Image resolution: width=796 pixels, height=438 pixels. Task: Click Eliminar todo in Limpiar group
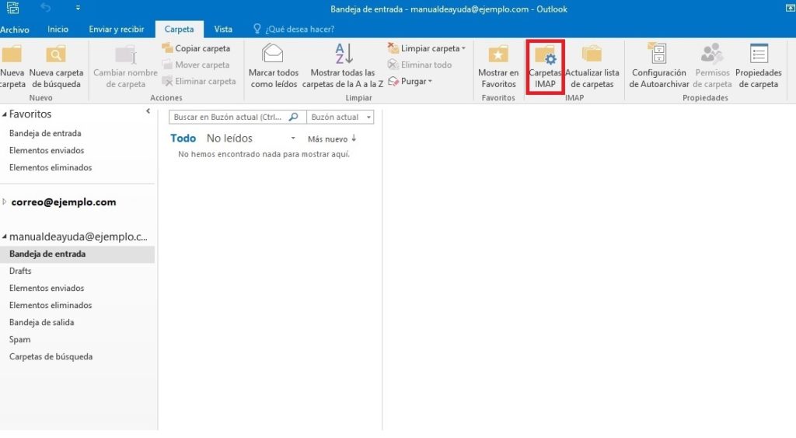pyautogui.click(x=419, y=65)
